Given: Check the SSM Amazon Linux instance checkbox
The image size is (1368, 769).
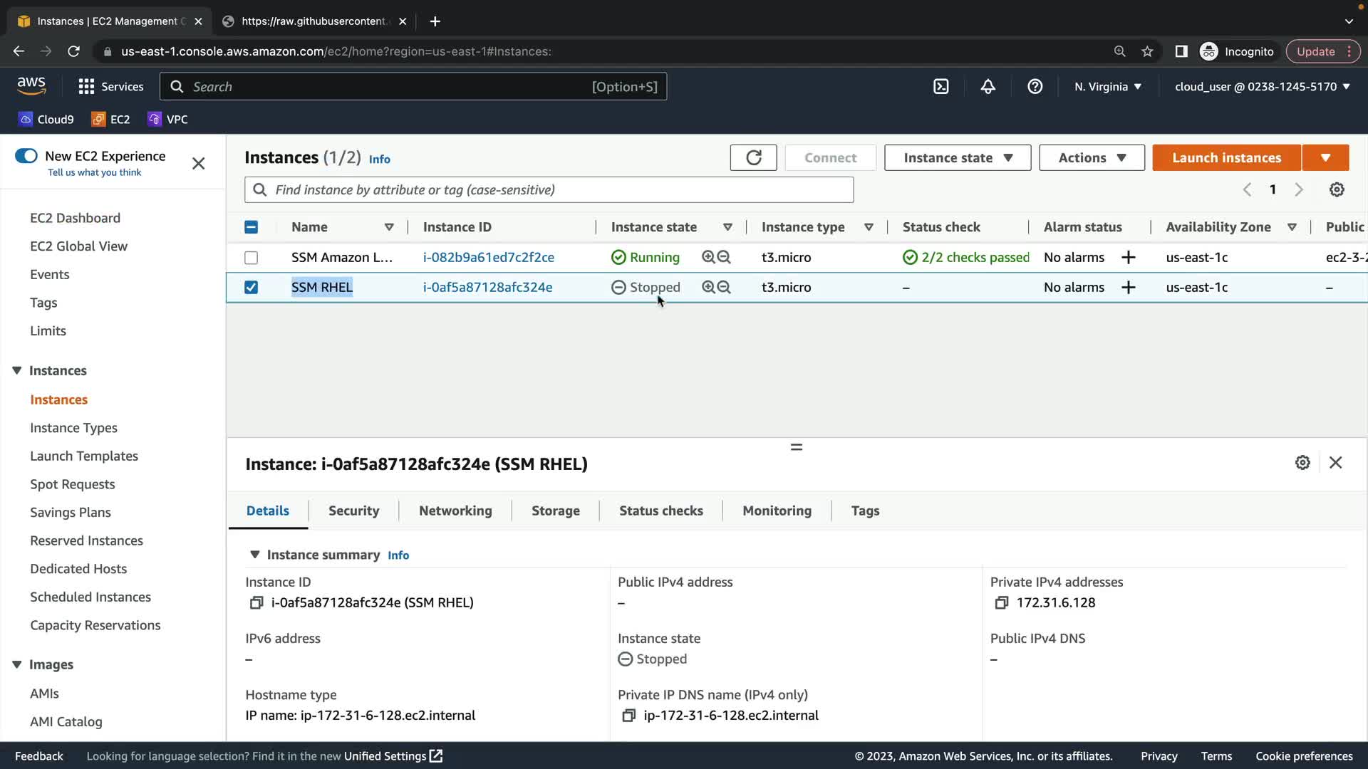Looking at the screenshot, I should point(251,258).
